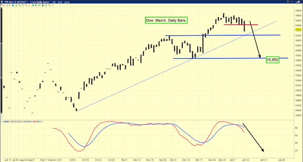Screen dimensions: 303x162
Task: Open the View menu
Action: click(x=67, y=2)
